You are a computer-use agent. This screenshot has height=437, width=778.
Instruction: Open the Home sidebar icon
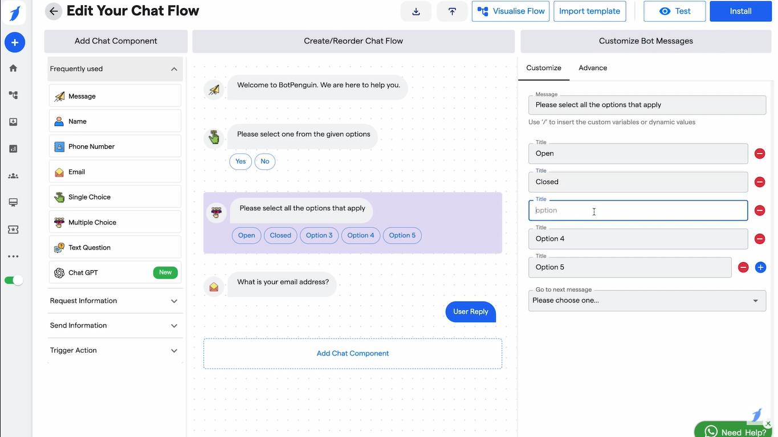pyautogui.click(x=14, y=68)
